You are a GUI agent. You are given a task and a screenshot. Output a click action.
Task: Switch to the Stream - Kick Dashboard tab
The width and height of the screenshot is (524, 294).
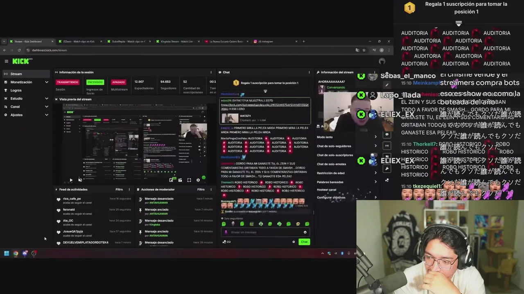[x=31, y=41]
